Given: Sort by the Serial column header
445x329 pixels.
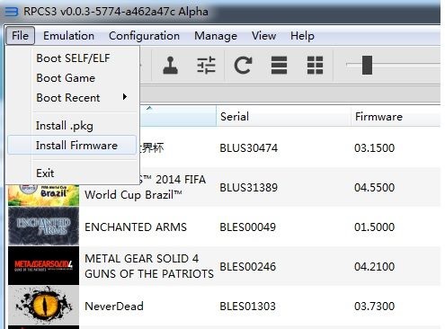Looking at the screenshot, I should point(283,116).
